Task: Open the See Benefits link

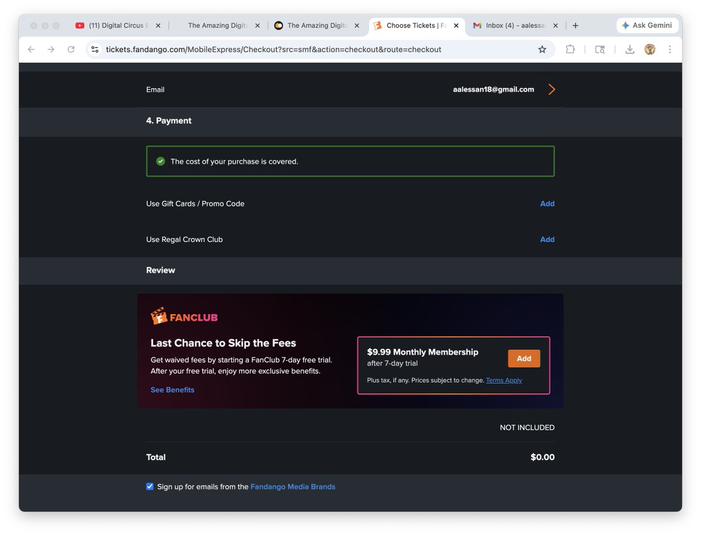Action: click(172, 390)
